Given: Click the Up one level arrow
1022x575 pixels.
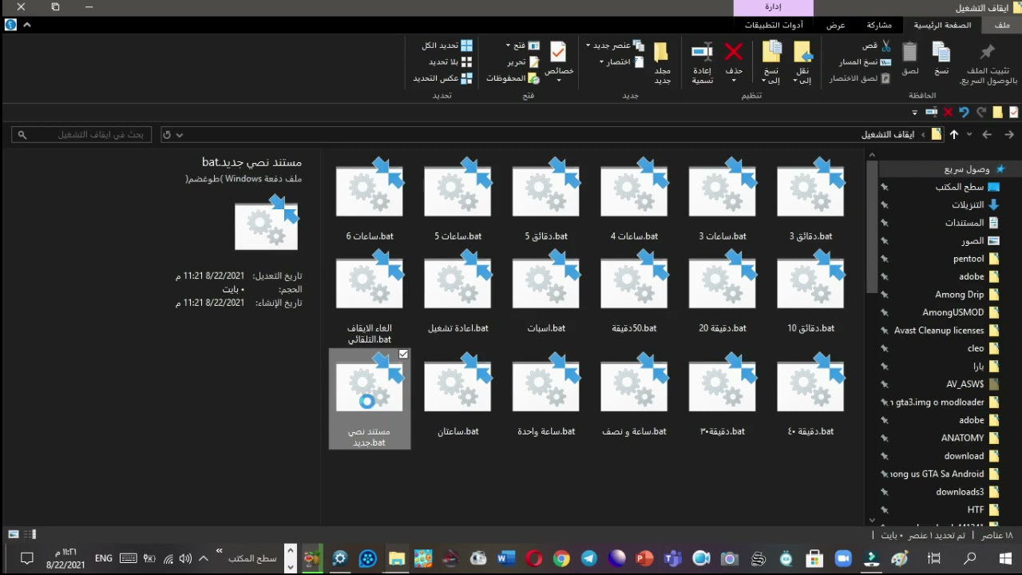Looking at the screenshot, I should 953,134.
